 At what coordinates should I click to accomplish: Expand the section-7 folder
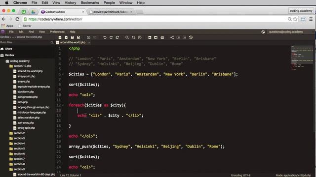pos(17,159)
